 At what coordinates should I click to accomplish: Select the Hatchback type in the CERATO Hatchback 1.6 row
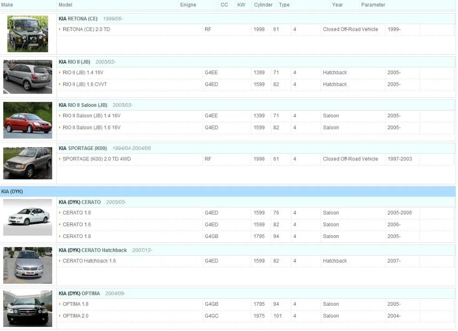click(x=335, y=261)
